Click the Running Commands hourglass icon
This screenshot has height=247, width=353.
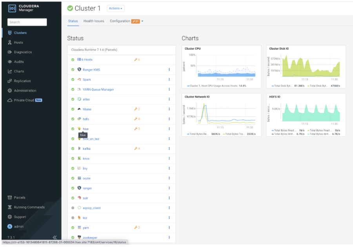[x=10, y=207]
